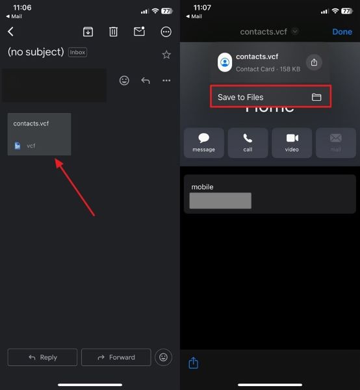Mark the email unread via the envelope icon
This screenshot has height=390, width=360.
140,32
